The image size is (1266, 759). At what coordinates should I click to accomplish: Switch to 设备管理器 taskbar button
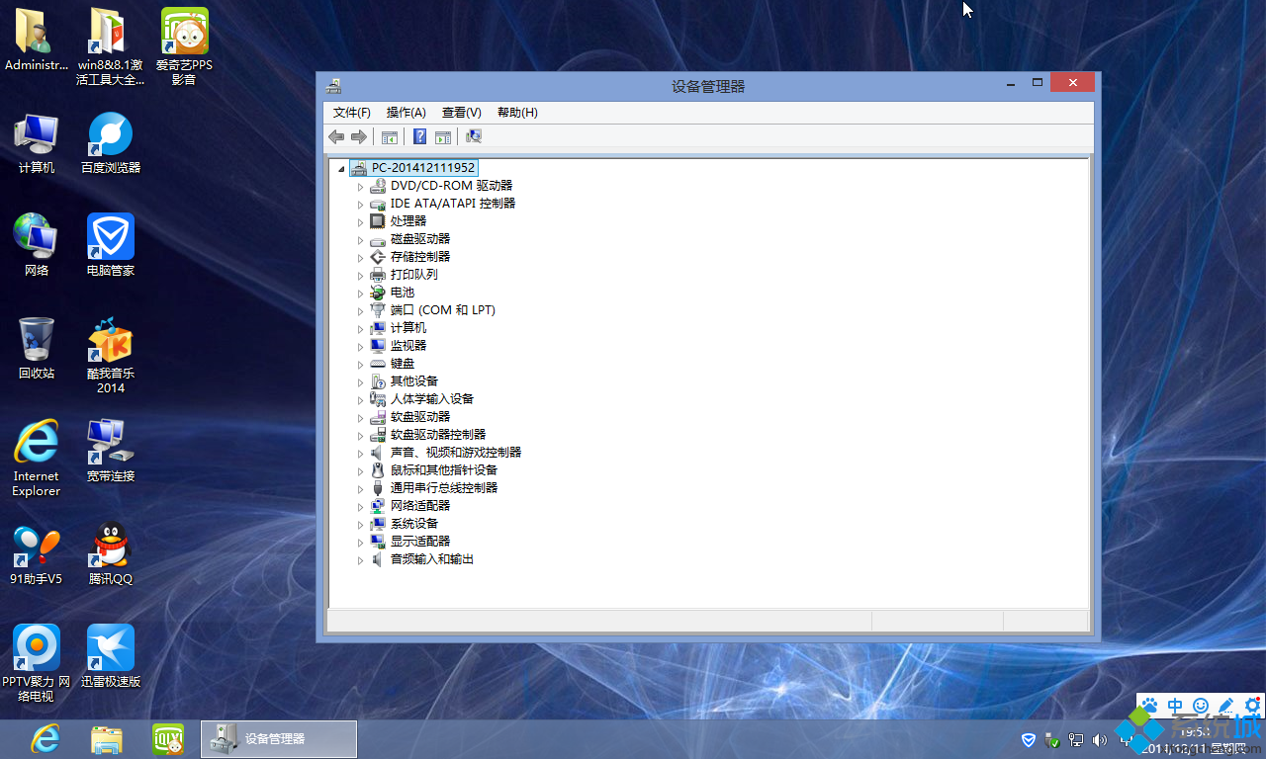[279, 738]
